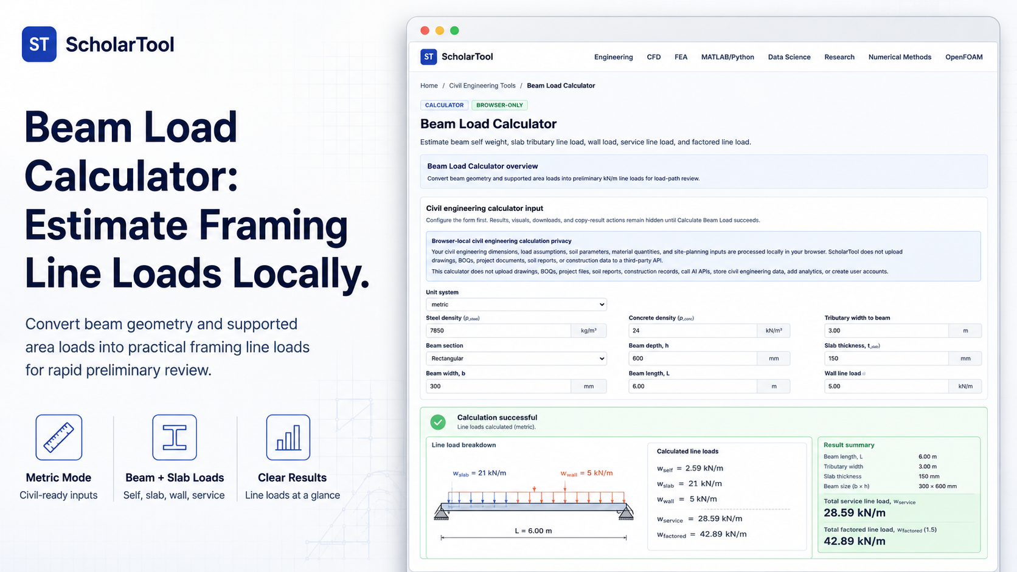Viewport: 1017px width, 572px height.
Task: Click the Beam Load Calculator page heading
Action: 488,124
